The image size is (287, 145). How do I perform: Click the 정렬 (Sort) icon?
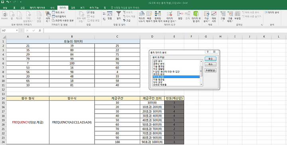click(x=110, y=16)
